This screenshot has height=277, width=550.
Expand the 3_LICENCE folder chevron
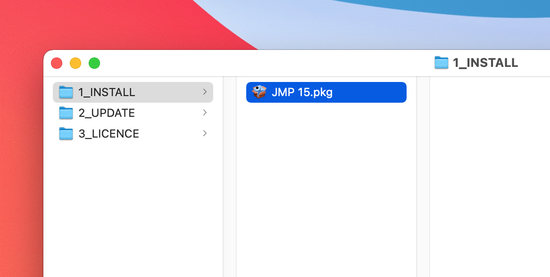tap(205, 133)
